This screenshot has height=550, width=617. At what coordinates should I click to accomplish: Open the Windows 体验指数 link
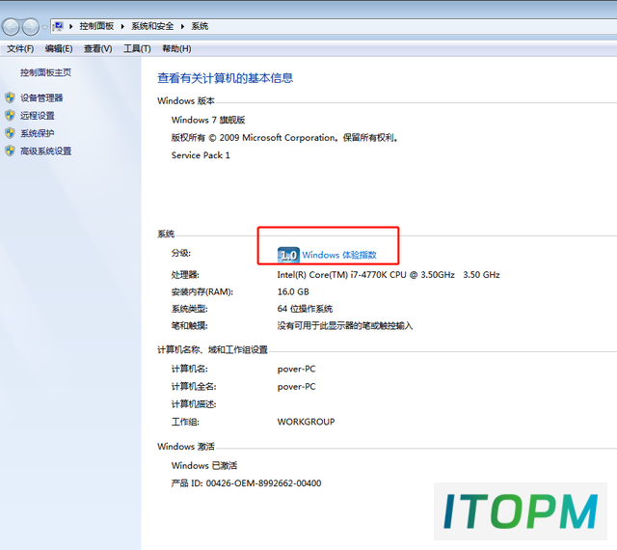[x=339, y=255]
